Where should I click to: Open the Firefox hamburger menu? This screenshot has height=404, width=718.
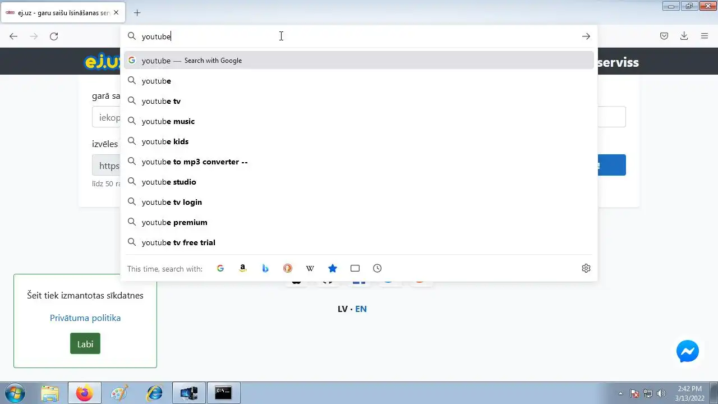tap(705, 36)
